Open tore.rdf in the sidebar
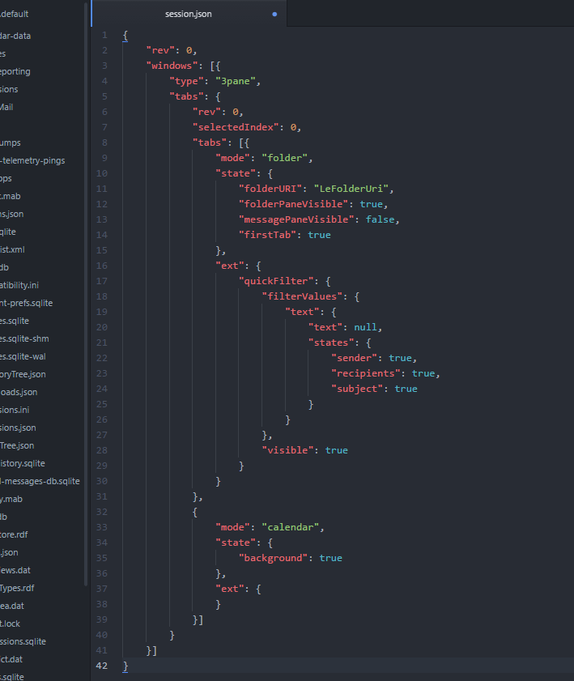The image size is (574, 681). 14,534
